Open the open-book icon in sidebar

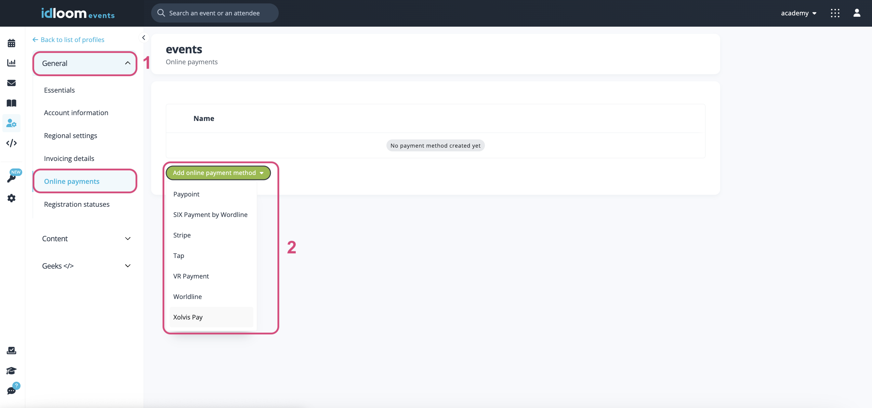click(x=11, y=103)
